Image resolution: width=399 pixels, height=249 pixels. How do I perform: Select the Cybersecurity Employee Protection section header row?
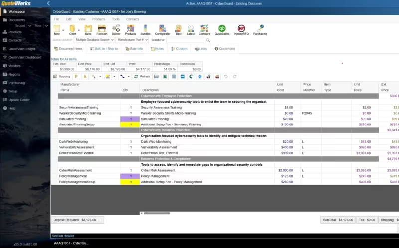pos(218,96)
